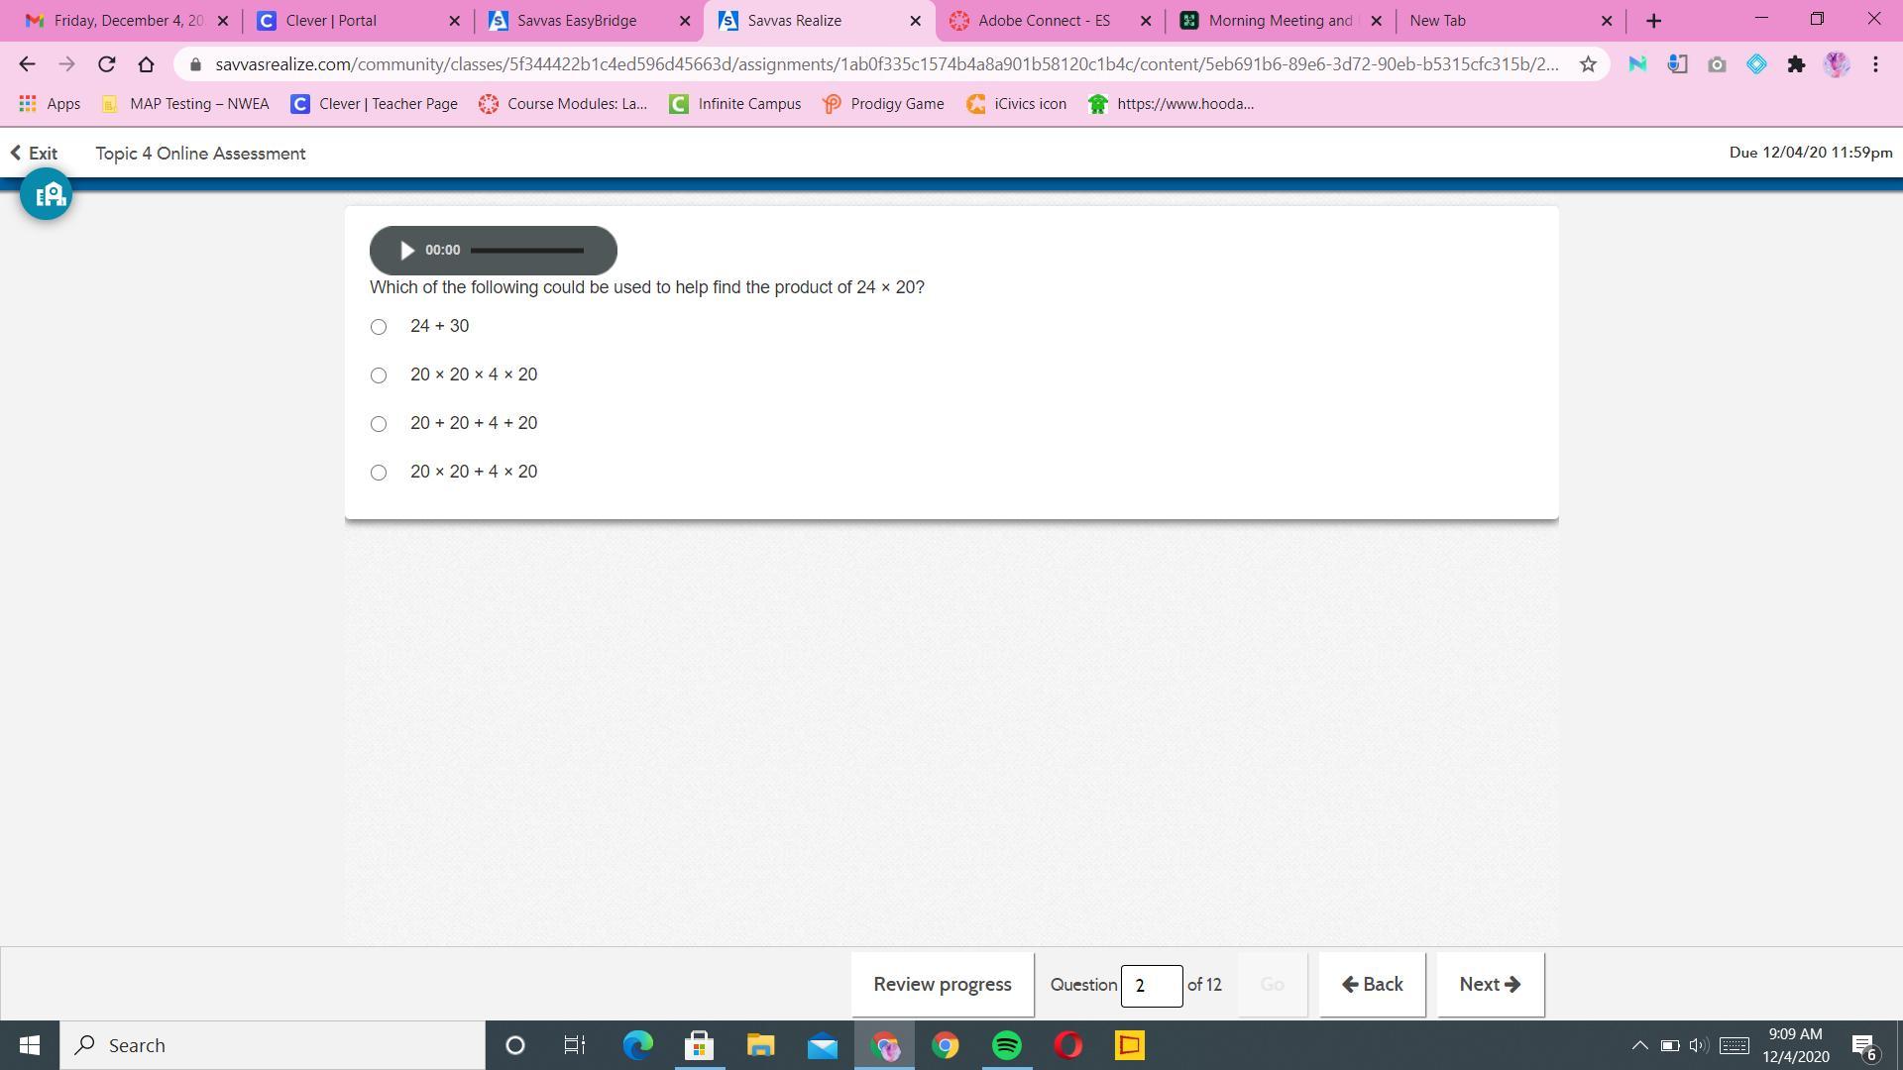Image resolution: width=1903 pixels, height=1070 pixels.
Task: Bookmark this page with the star icon
Action: (1588, 64)
